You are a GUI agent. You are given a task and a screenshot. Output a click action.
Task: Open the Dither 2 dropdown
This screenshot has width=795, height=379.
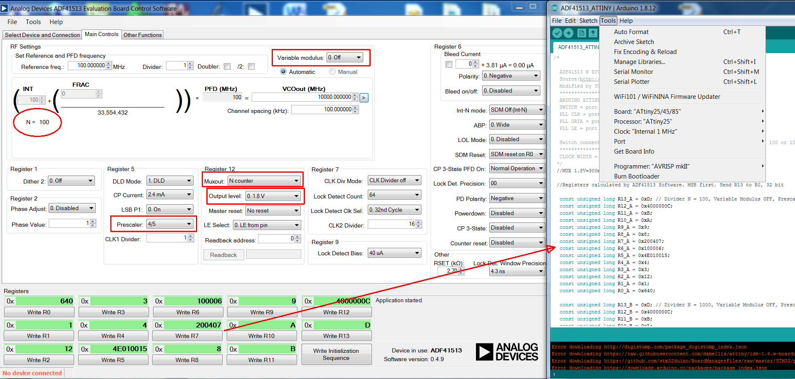pyautogui.click(x=72, y=181)
